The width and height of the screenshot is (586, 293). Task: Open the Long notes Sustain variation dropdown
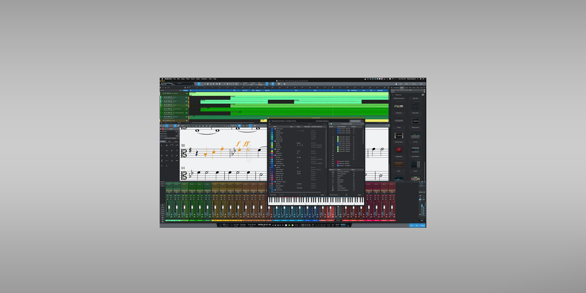(346, 124)
